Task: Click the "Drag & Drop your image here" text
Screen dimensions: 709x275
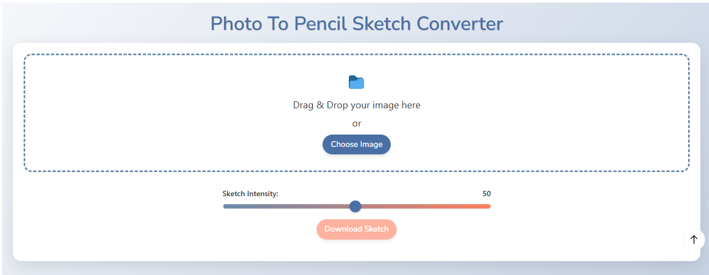Action: tap(356, 105)
